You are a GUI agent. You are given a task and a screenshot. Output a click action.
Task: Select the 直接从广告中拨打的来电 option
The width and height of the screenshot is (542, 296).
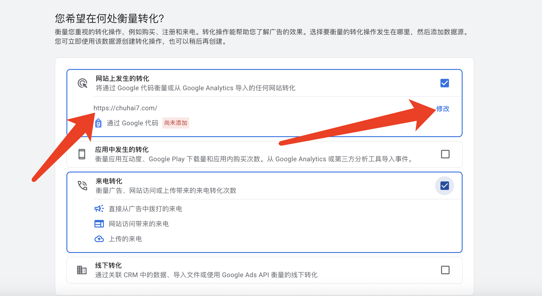145,209
